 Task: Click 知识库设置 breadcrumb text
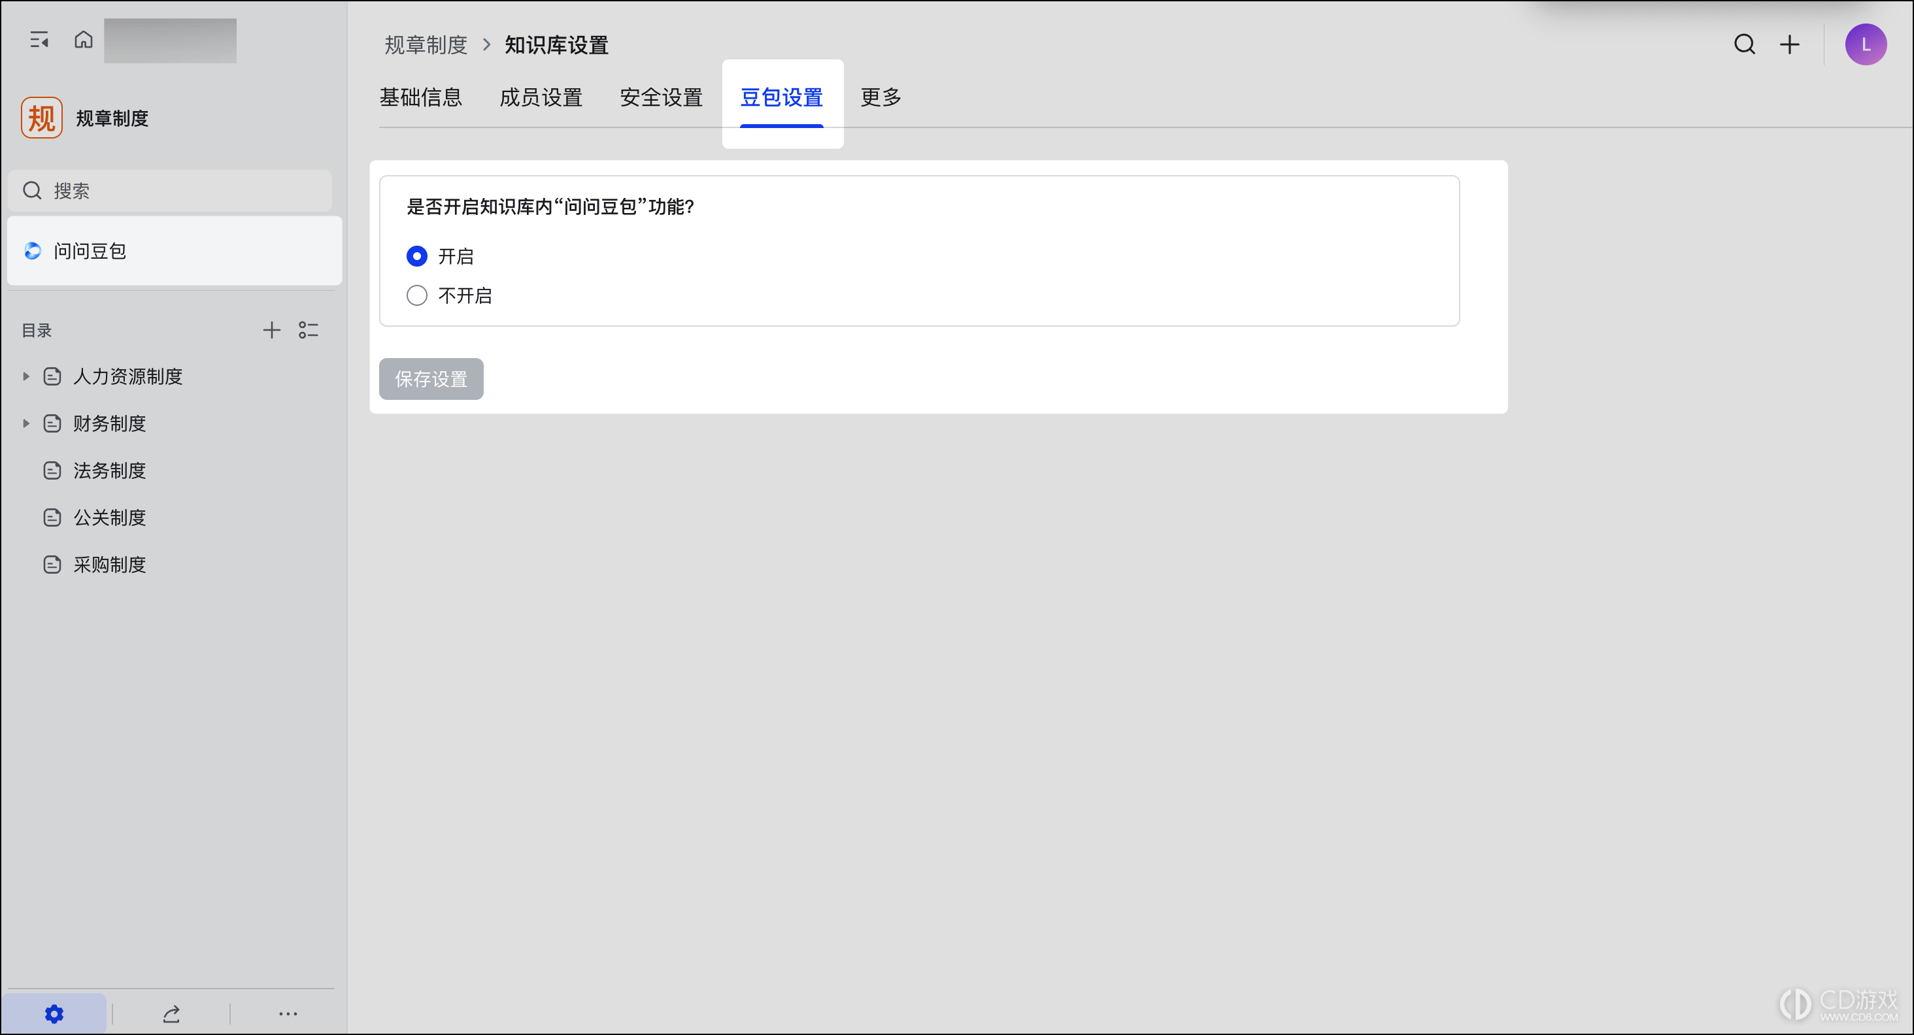point(556,45)
